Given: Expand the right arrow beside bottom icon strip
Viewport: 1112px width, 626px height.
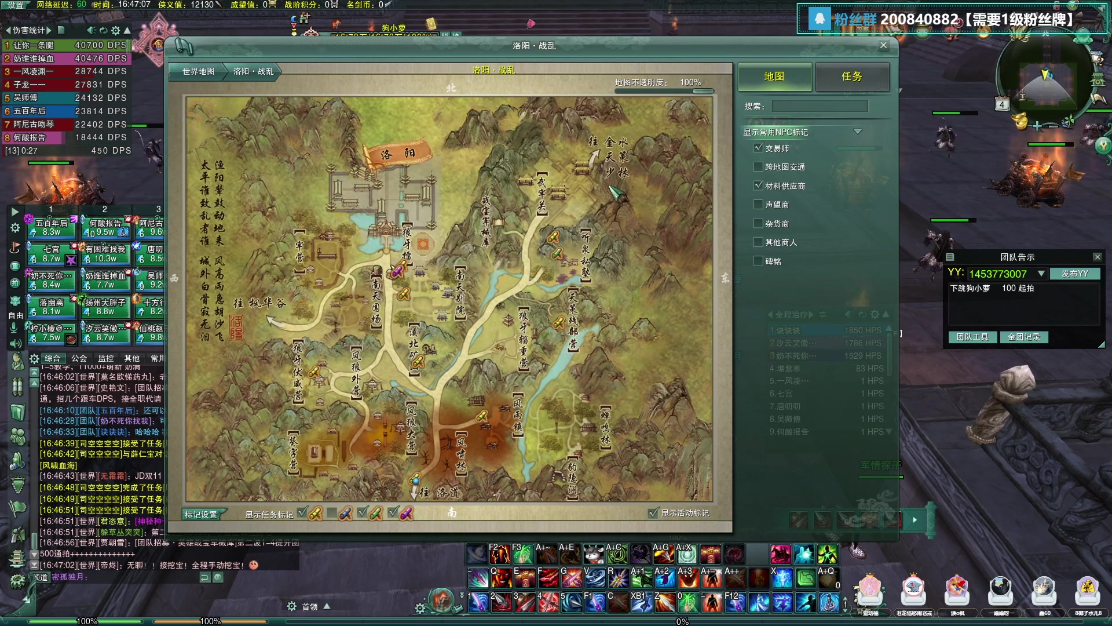Looking at the screenshot, I should click(x=915, y=520).
